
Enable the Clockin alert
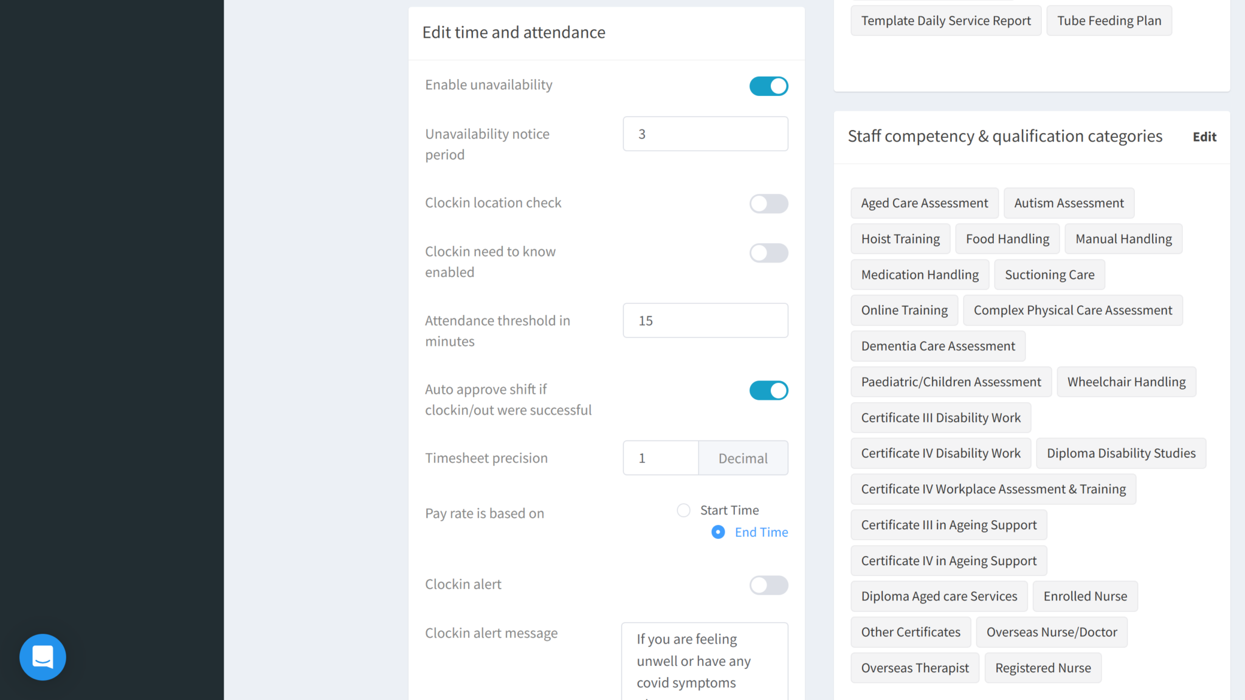click(x=768, y=585)
